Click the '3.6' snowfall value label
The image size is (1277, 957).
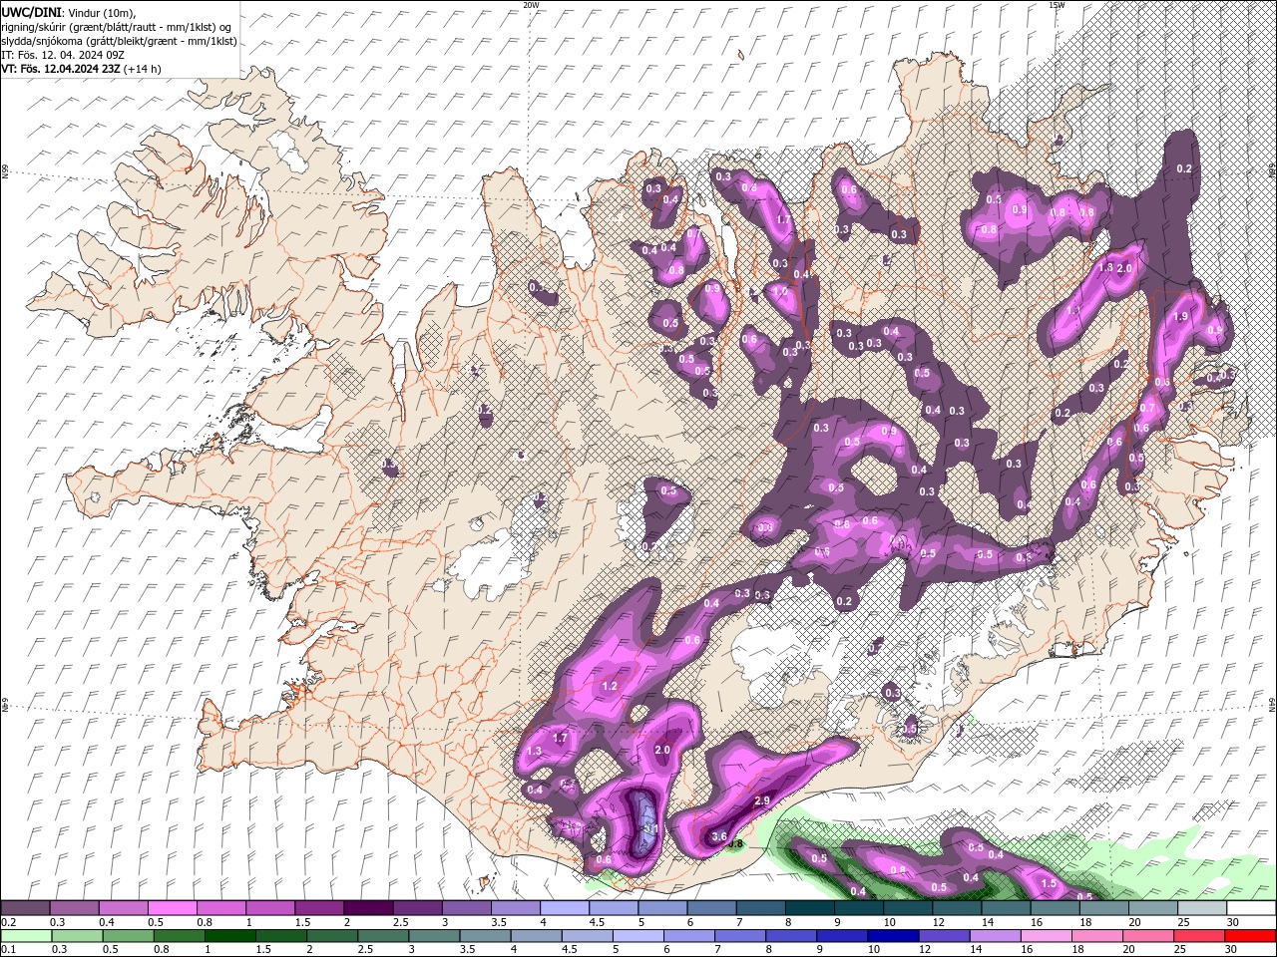[x=718, y=837]
